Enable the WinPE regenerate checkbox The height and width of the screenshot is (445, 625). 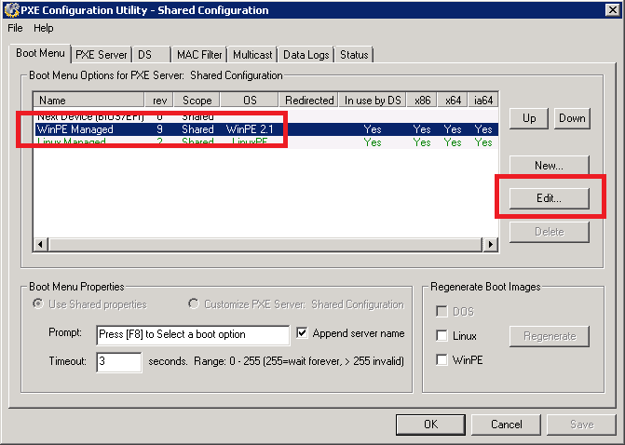(443, 359)
